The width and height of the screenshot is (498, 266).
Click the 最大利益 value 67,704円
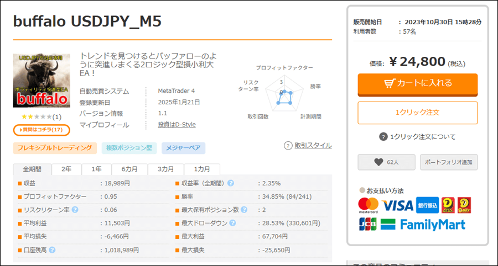[274, 237]
